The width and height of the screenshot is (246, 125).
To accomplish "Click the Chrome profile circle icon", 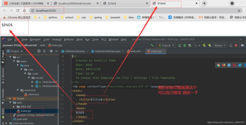I will click(232, 3).
